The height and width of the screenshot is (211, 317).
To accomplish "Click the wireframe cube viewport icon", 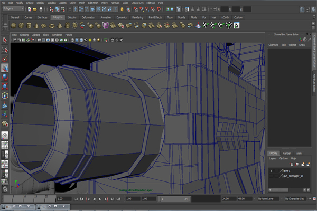I will coord(72,40).
